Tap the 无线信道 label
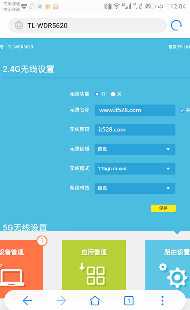Viewport: 190px width, 310px height. [x=80, y=149]
